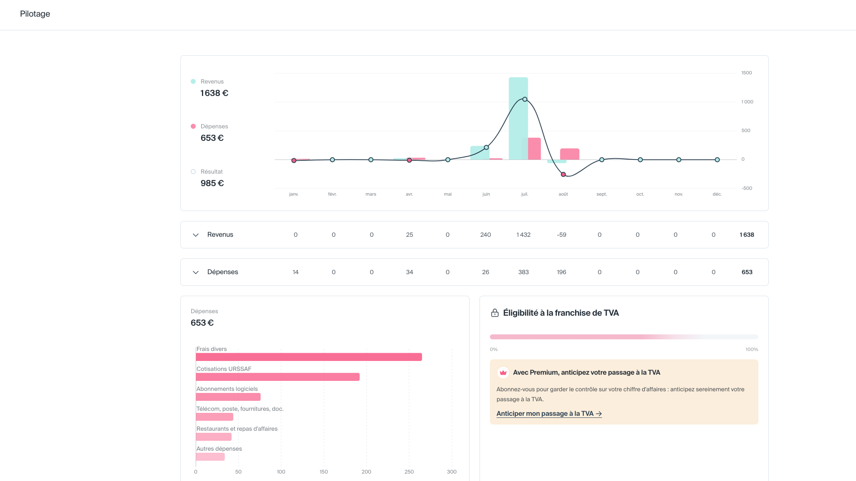The image size is (856, 481).
Task: Open Anticiper mon passage à la TVA link
Action: (549, 414)
